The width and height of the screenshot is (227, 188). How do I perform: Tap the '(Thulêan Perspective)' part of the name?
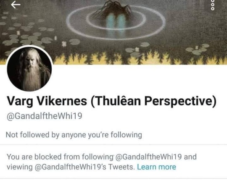coord(153,101)
